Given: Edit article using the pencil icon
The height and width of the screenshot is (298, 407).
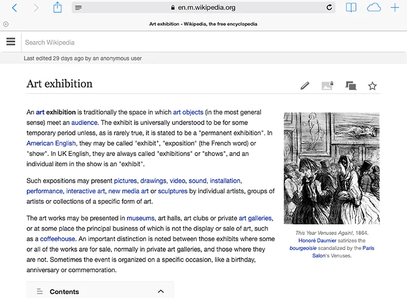Looking at the screenshot, I should click(x=305, y=85).
